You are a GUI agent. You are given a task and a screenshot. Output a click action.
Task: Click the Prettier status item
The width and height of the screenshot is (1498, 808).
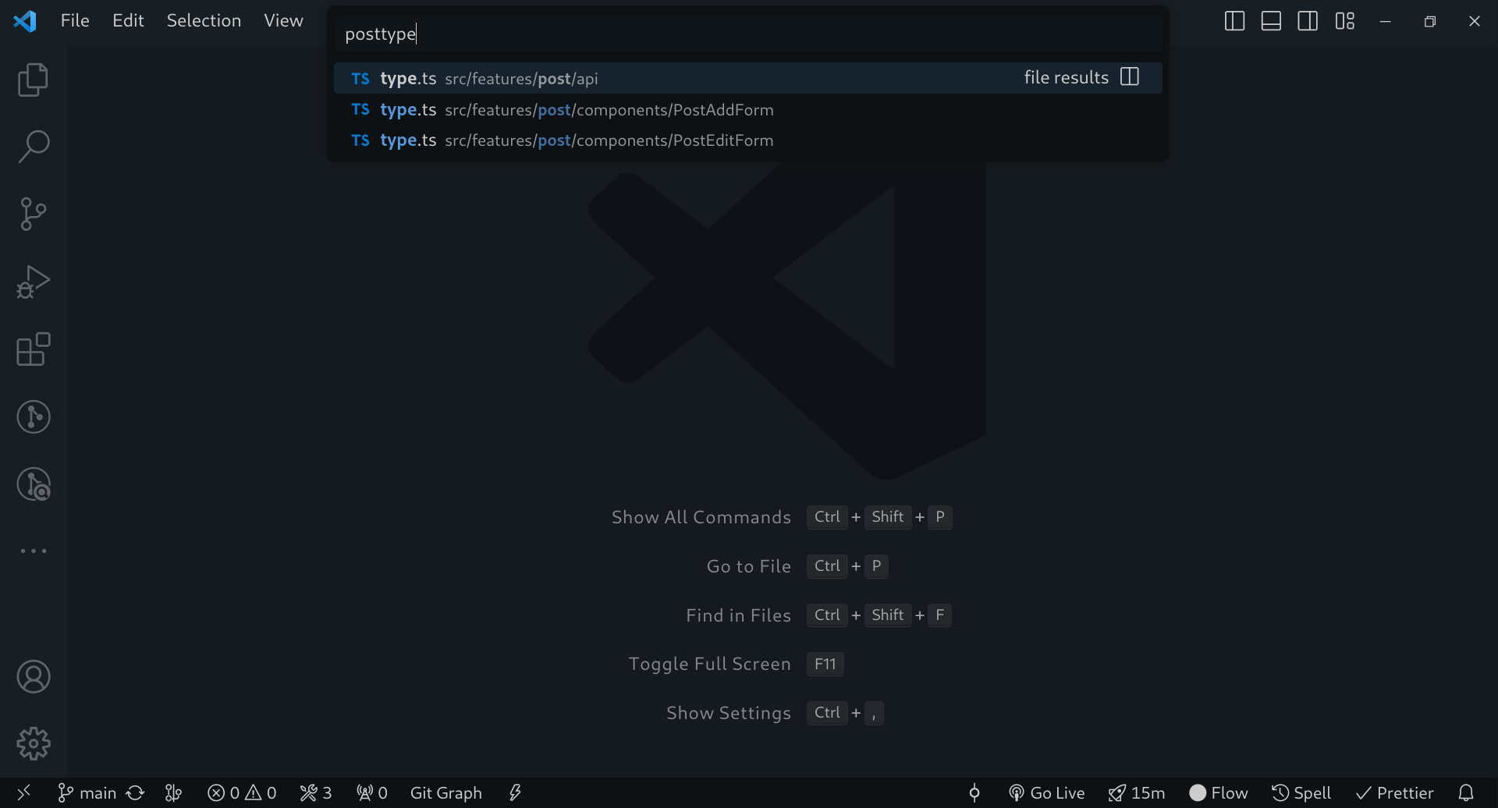tap(1395, 793)
